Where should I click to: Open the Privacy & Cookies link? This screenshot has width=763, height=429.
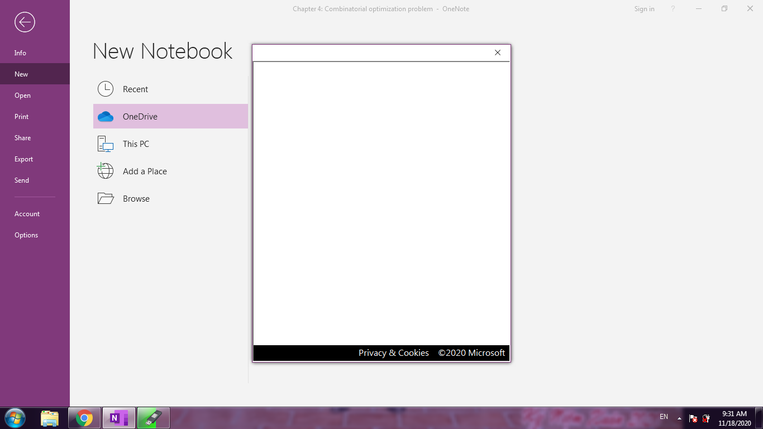coord(394,353)
